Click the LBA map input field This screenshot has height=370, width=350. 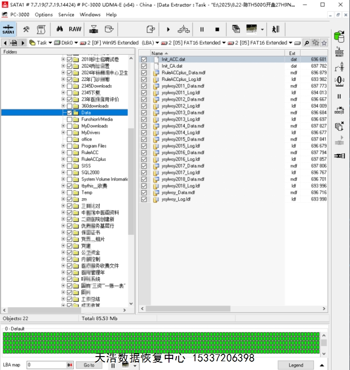[x=46, y=365]
